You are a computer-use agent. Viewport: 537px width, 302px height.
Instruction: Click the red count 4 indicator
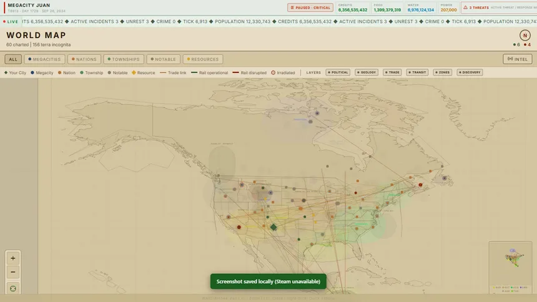point(527,44)
